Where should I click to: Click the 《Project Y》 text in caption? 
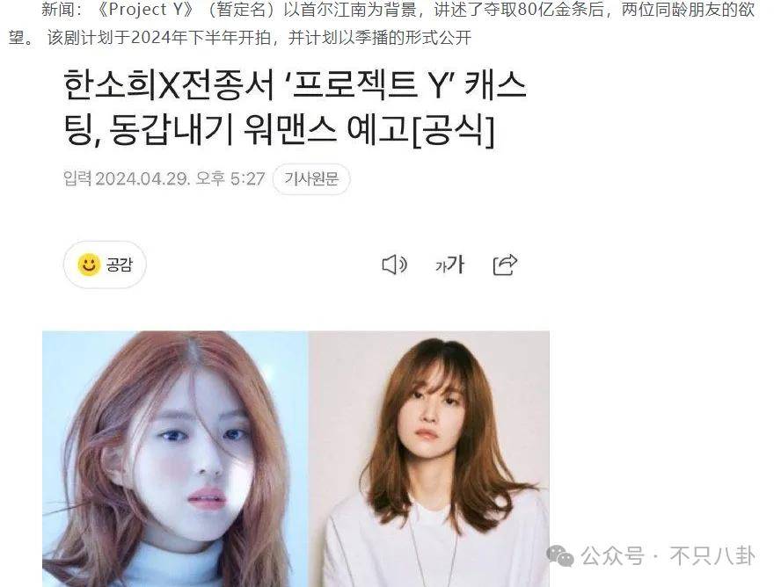tap(144, 10)
